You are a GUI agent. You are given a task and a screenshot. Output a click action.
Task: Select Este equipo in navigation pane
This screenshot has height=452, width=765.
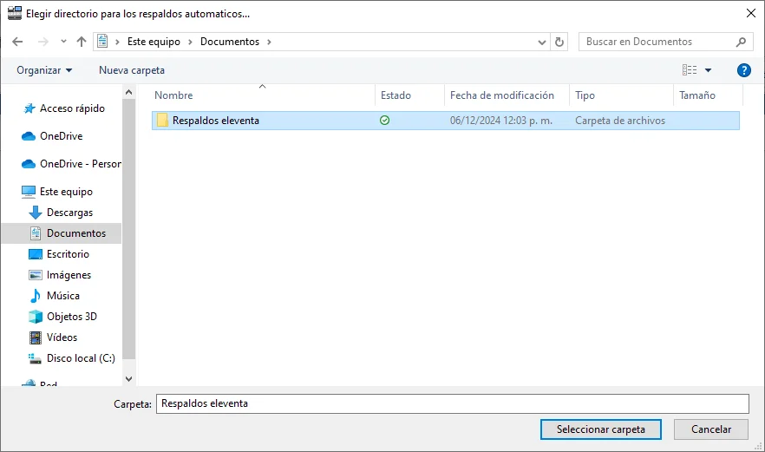[x=66, y=192]
